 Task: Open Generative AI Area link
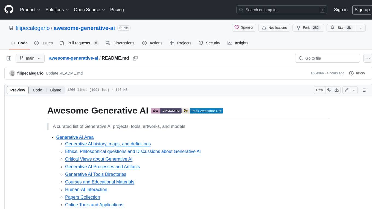point(75,137)
